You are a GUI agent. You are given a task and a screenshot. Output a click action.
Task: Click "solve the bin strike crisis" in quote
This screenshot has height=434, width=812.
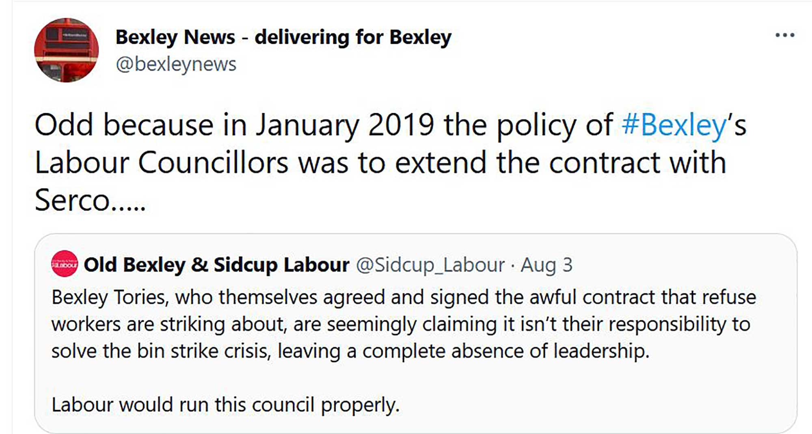(161, 351)
